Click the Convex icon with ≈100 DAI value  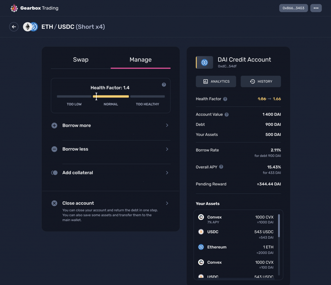coord(201,262)
